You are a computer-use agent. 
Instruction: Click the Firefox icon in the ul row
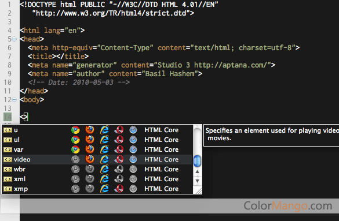pos(90,140)
